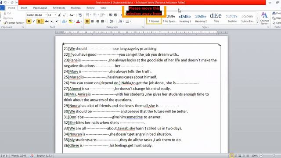
Task: Apply Normal style
Action: [154, 18]
